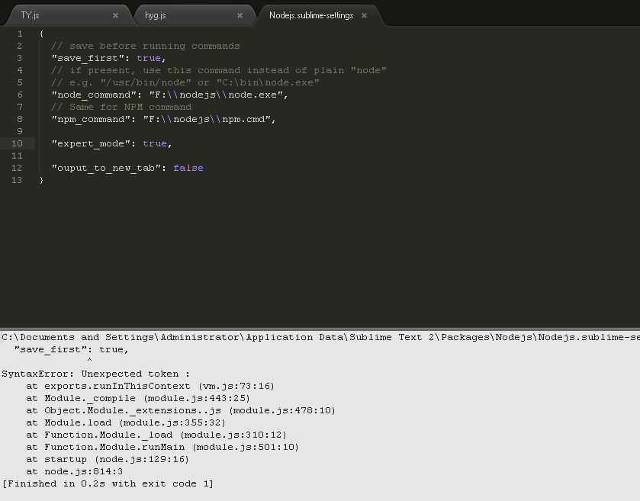
Task: Click the closing brace on line 13
Action: pos(41,180)
